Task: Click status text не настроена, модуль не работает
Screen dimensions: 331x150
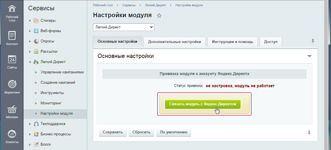Action: tap(240, 86)
